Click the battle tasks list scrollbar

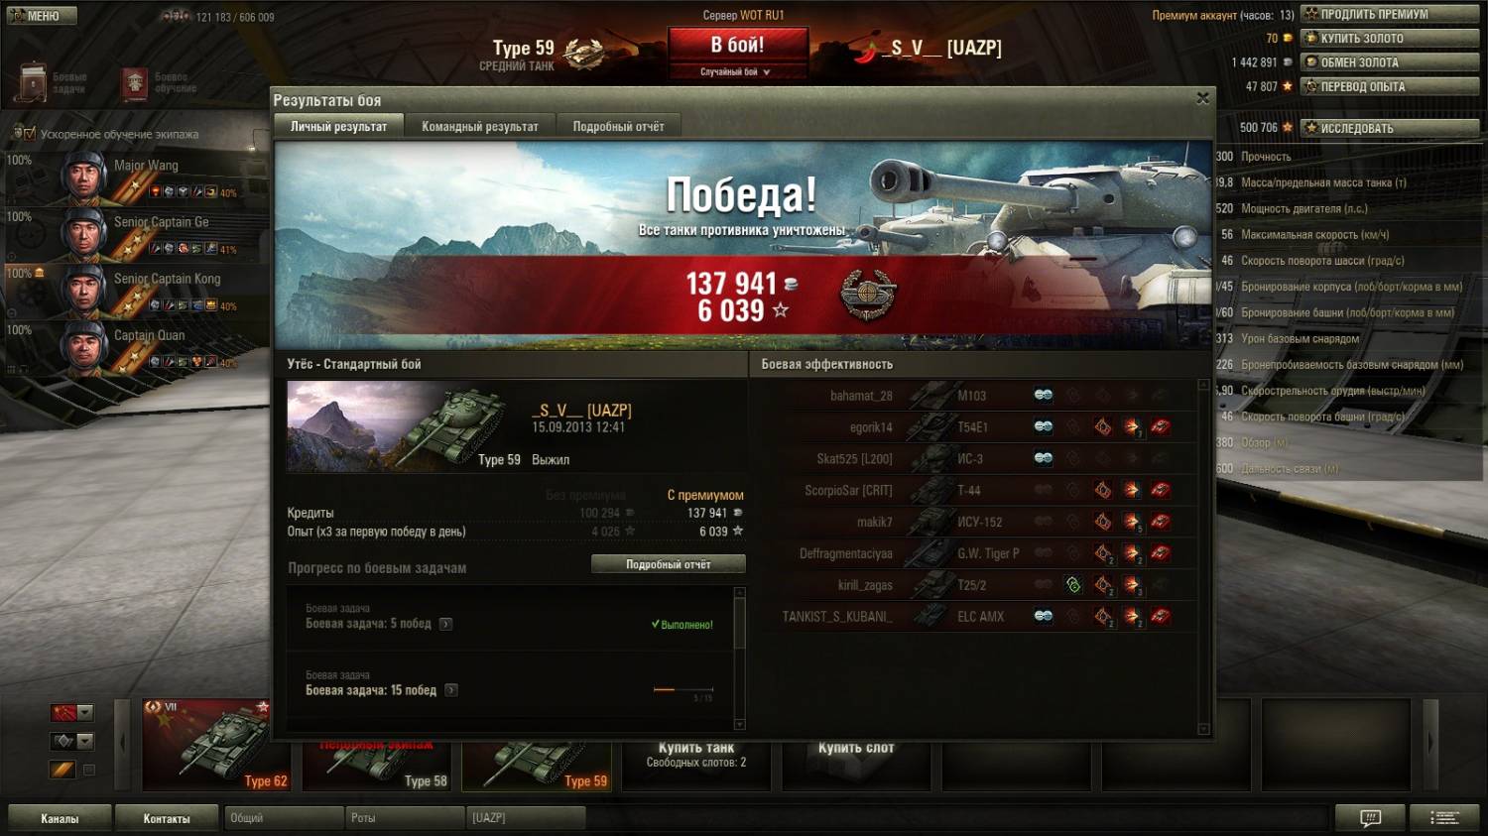(x=739, y=658)
